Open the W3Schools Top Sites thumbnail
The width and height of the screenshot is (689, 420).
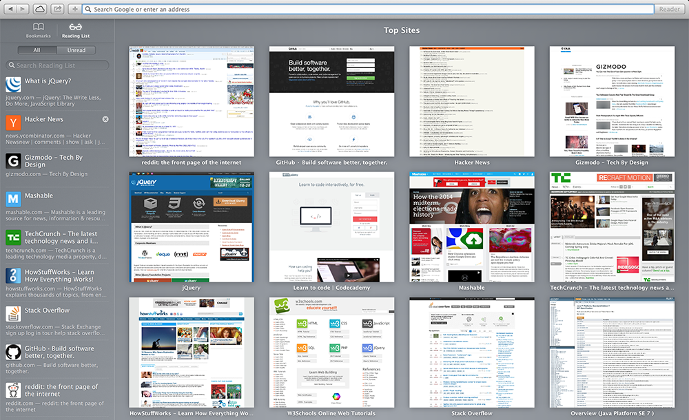click(332, 353)
